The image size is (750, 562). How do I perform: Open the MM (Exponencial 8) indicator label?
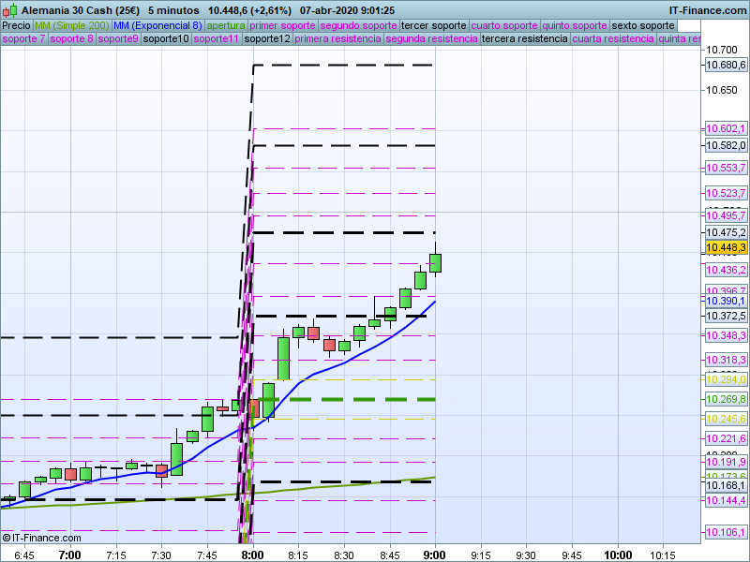pyautogui.click(x=157, y=25)
